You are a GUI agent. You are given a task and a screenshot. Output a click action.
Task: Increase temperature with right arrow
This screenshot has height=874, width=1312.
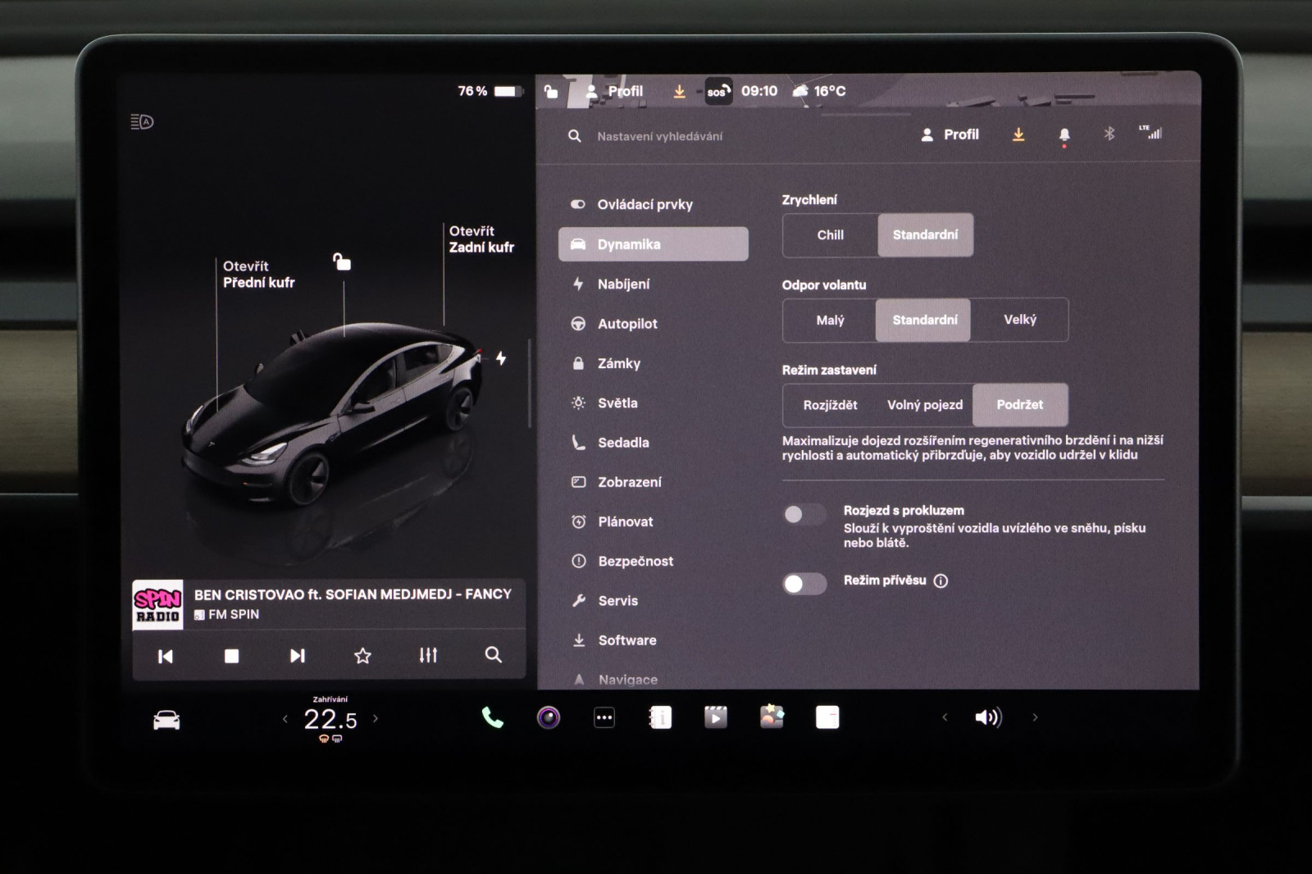(x=376, y=719)
